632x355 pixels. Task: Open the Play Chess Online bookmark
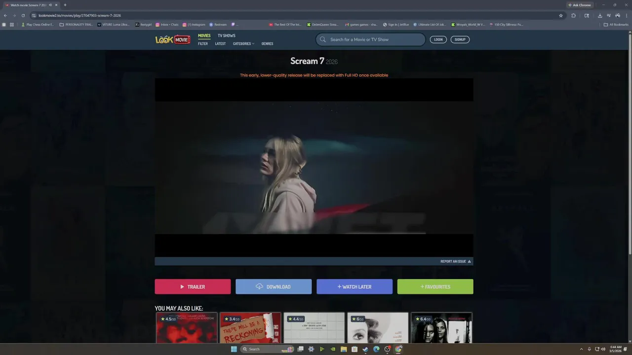(x=38, y=24)
